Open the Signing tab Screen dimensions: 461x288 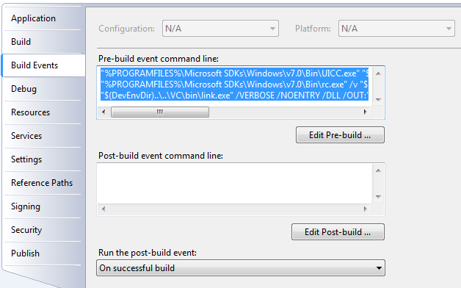[43, 206]
